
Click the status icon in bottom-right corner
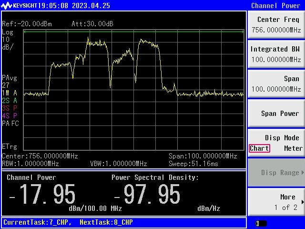[x=261, y=223]
